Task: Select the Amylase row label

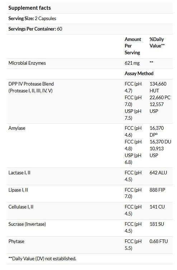Action: tap(17, 128)
